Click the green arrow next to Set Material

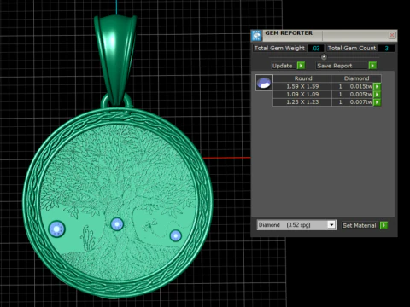tap(384, 225)
